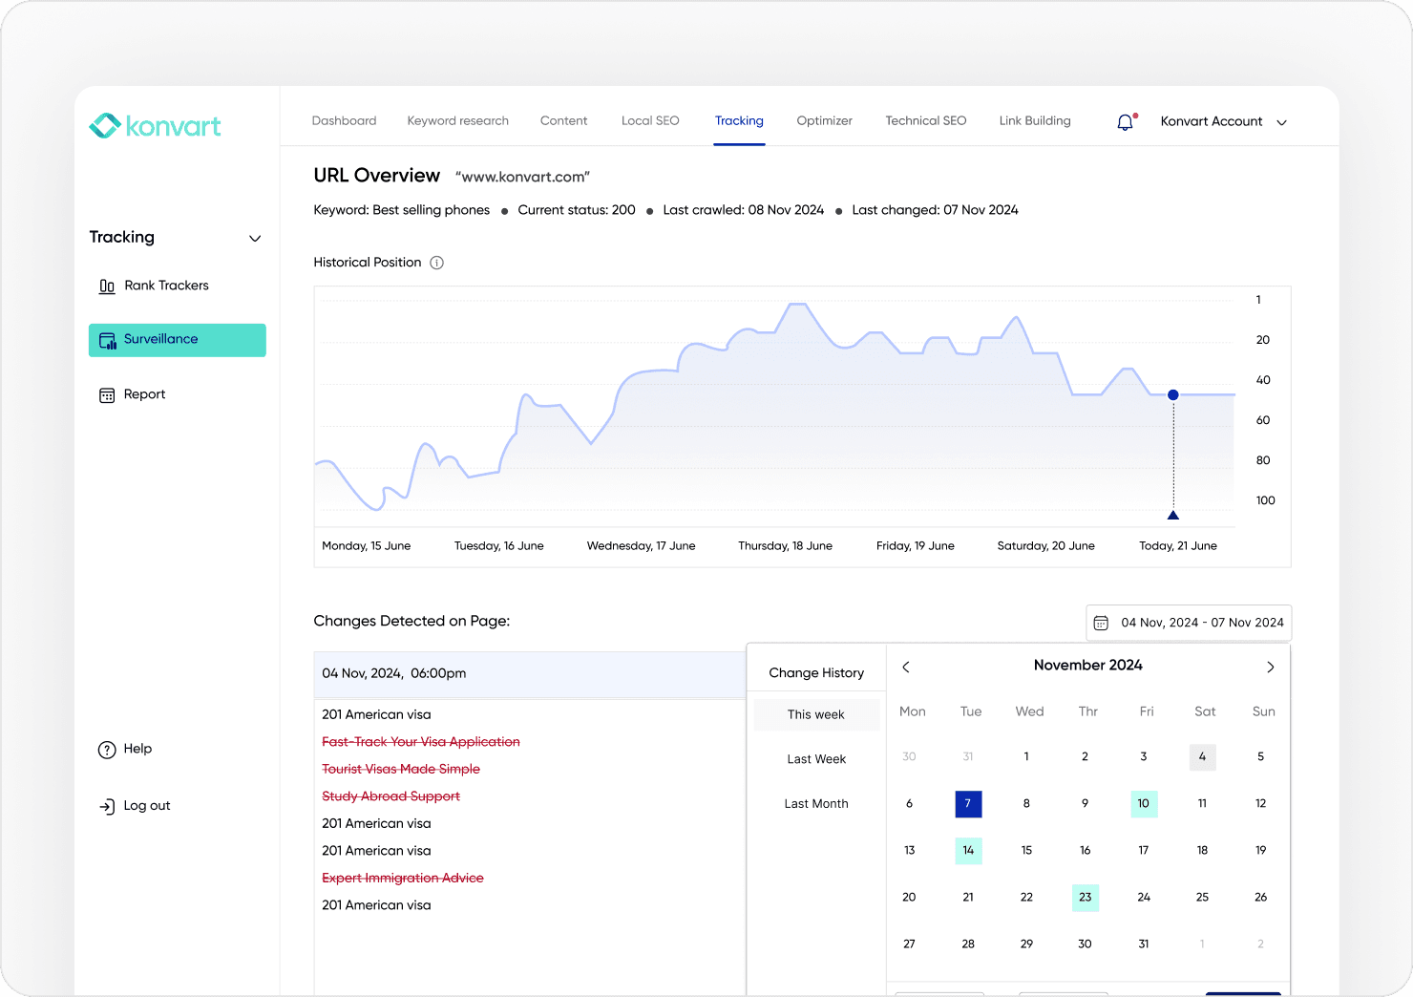Viewport: 1413px width, 997px height.
Task: Click the Help question mark icon
Action: [106, 749]
